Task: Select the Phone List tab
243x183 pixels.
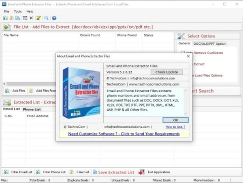Action: pyautogui.click(x=32, y=109)
